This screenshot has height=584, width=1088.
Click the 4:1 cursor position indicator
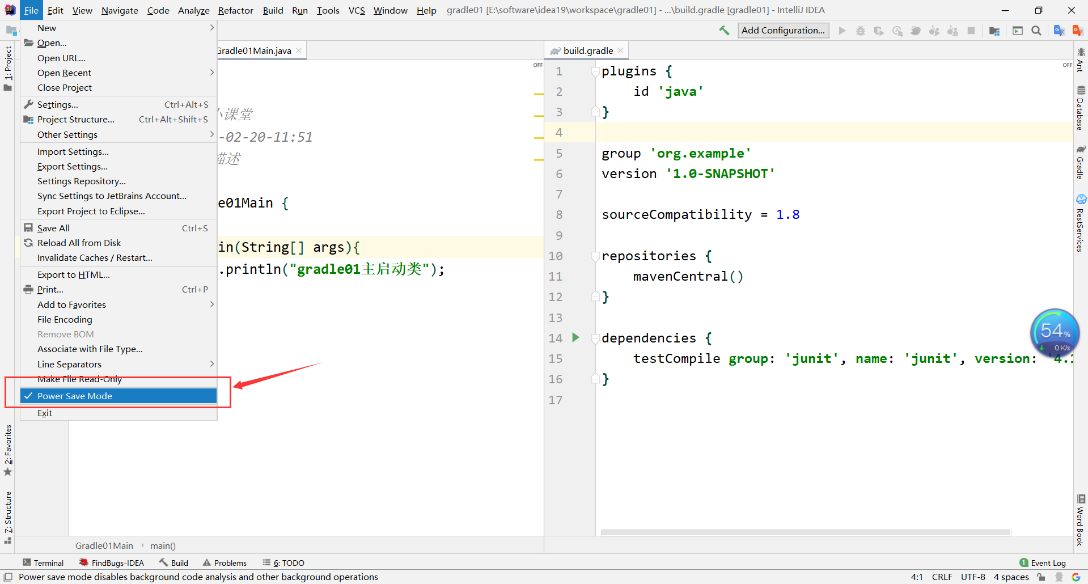click(917, 577)
